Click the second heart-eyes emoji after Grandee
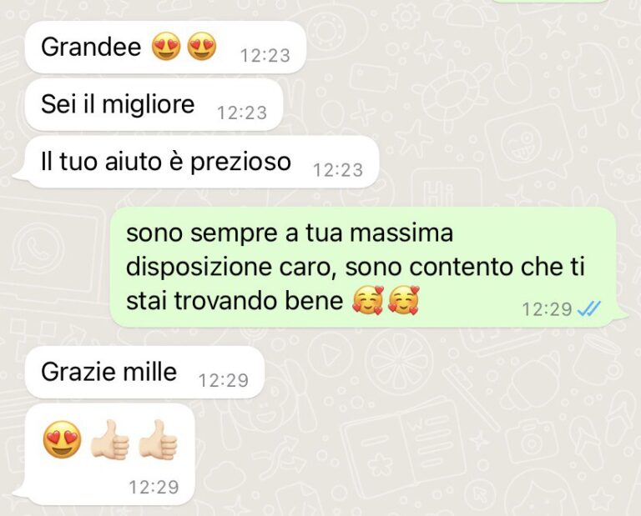 [x=201, y=47]
